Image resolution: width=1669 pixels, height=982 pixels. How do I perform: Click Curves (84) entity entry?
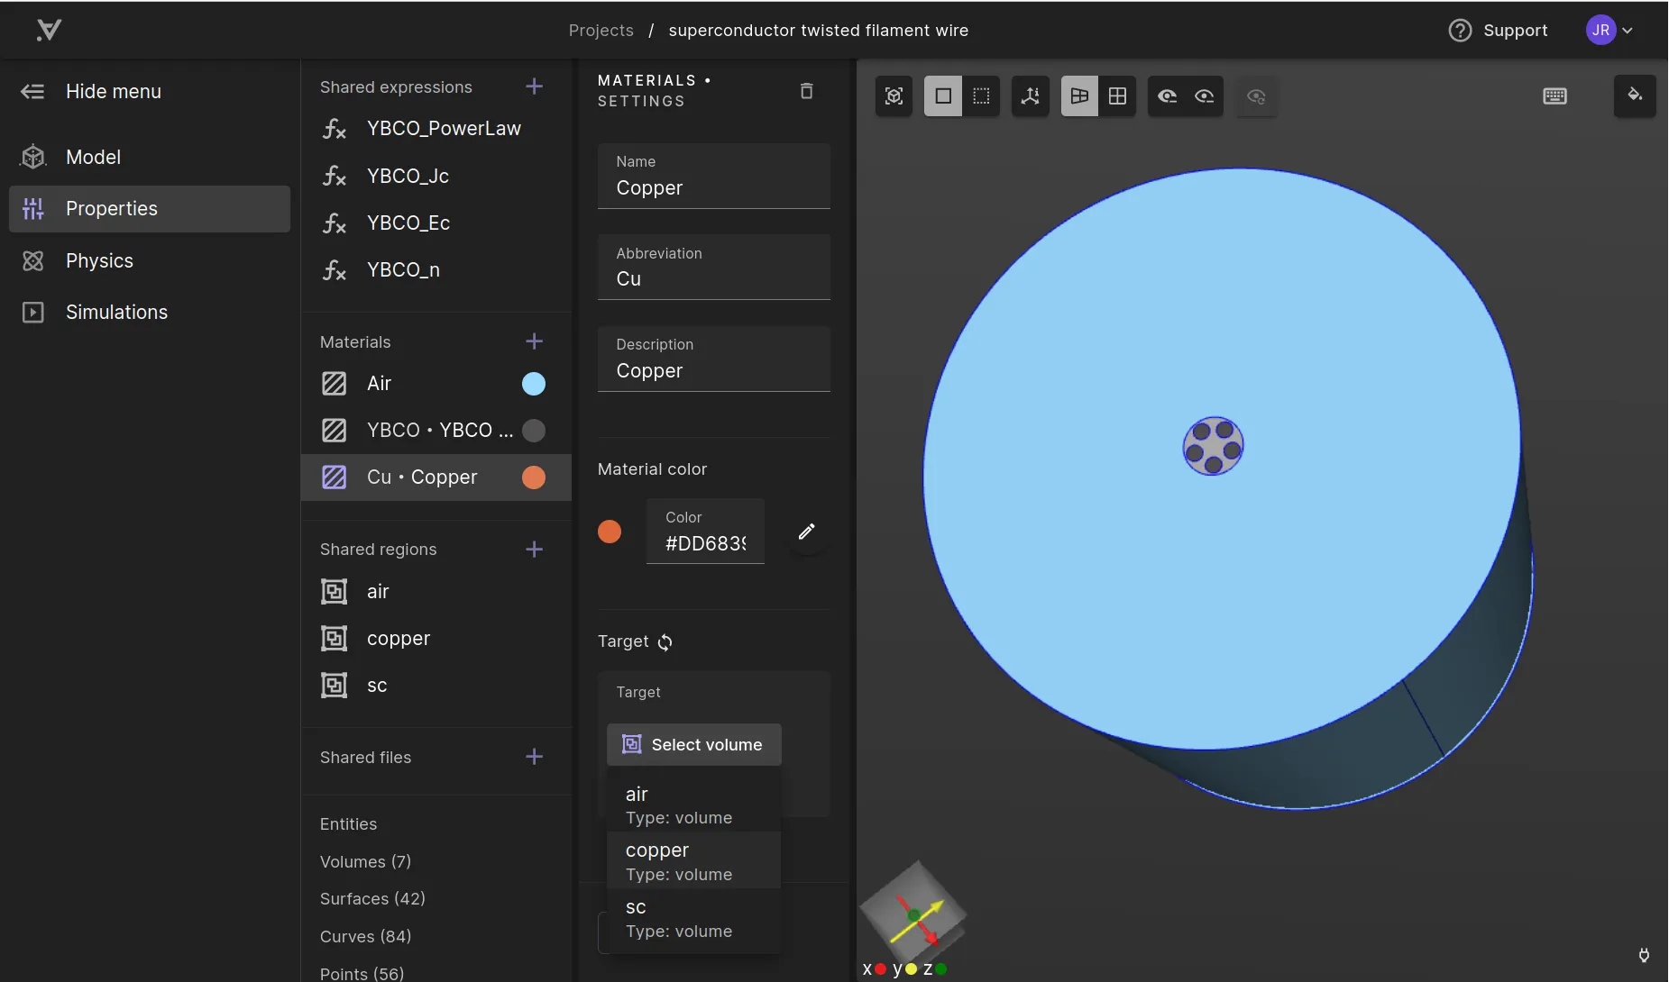click(365, 936)
